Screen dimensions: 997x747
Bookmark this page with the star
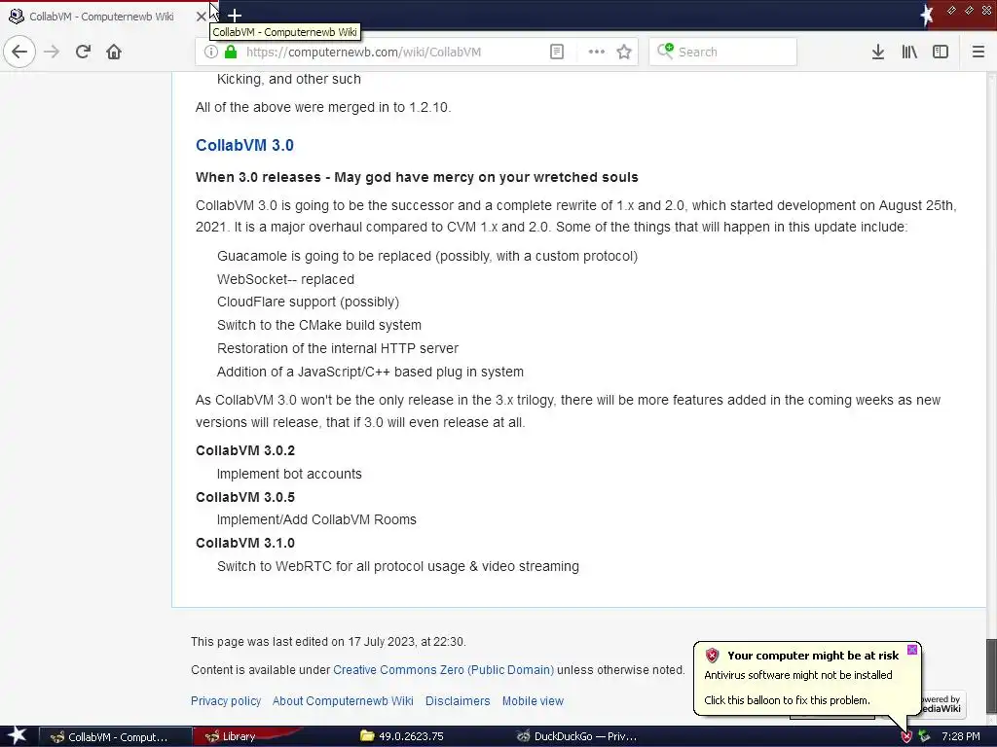tap(624, 52)
